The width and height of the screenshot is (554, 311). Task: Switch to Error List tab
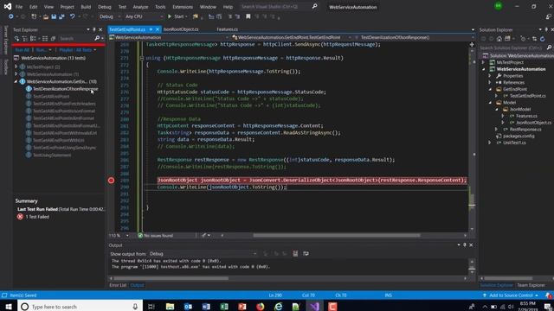coord(118,285)
